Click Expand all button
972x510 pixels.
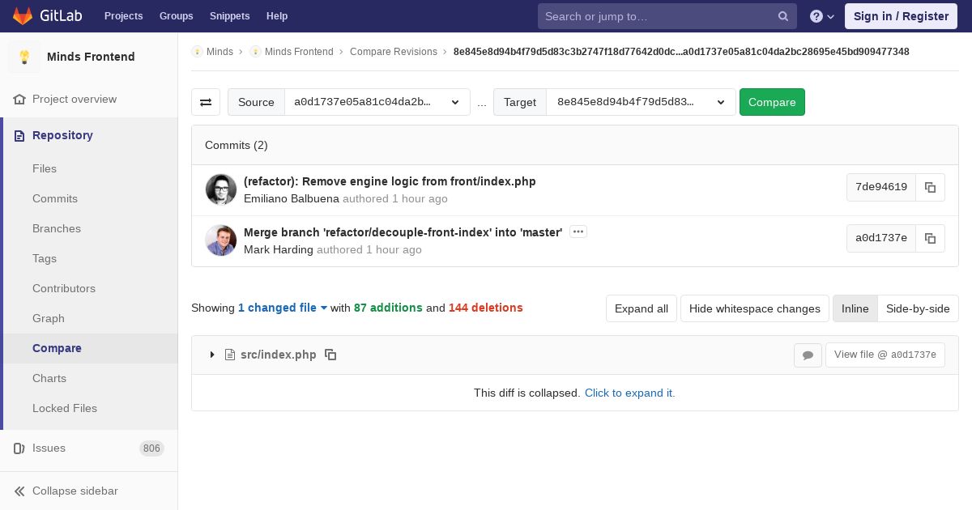[x=642, y=308]
